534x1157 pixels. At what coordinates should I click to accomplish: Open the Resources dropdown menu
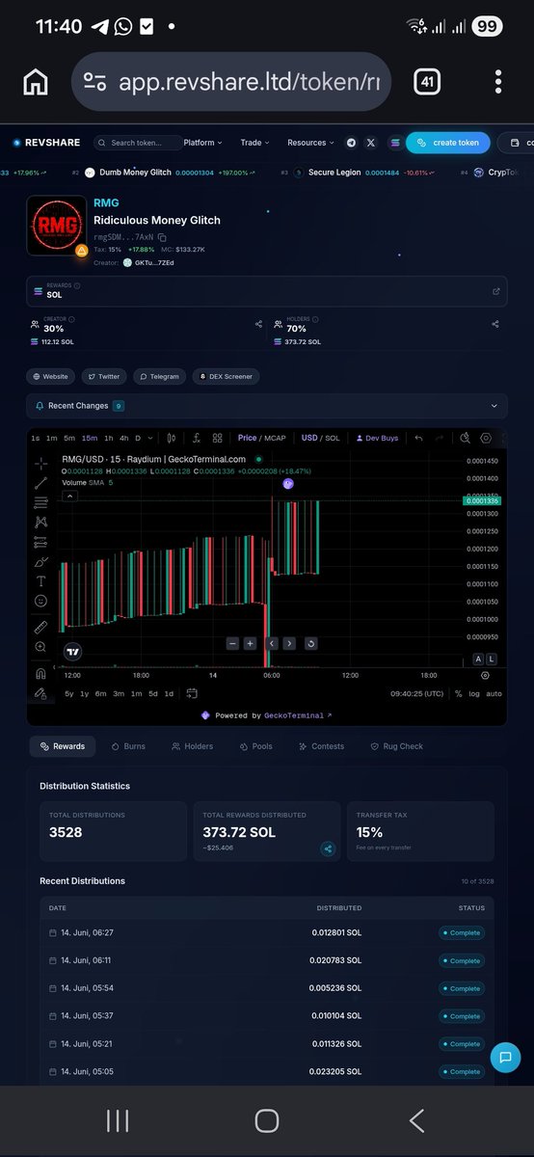[310, 143]
